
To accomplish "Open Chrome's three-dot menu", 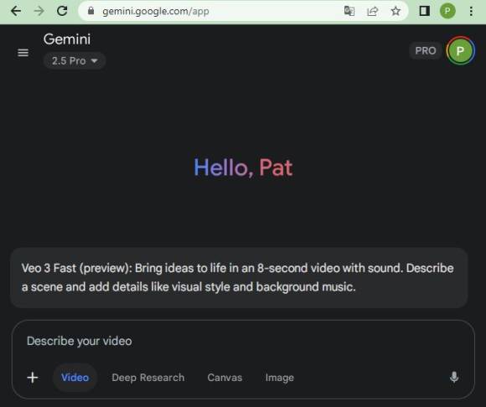I will (471, 12).
